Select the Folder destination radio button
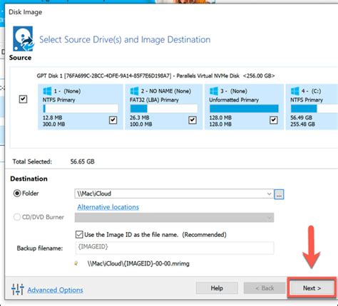Image resolution: width=338 pixels, height=306 pixels. pyautogui.click(x=17, y=194)
